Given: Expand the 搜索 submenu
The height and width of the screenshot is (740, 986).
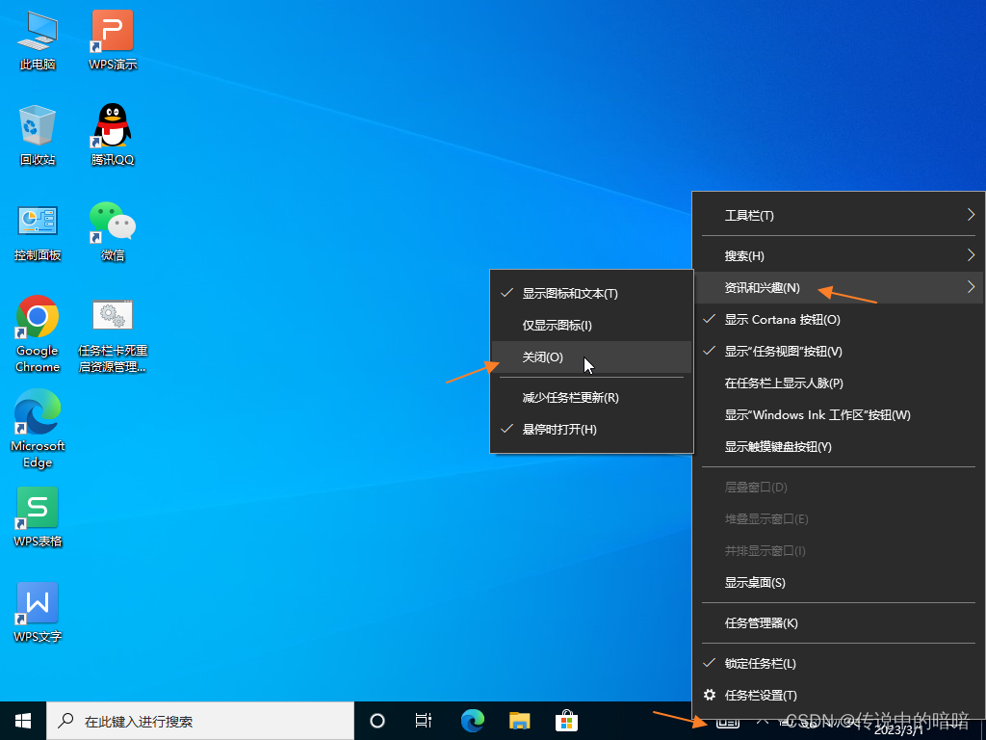Looking at the screenshot, I should [838, 255].
